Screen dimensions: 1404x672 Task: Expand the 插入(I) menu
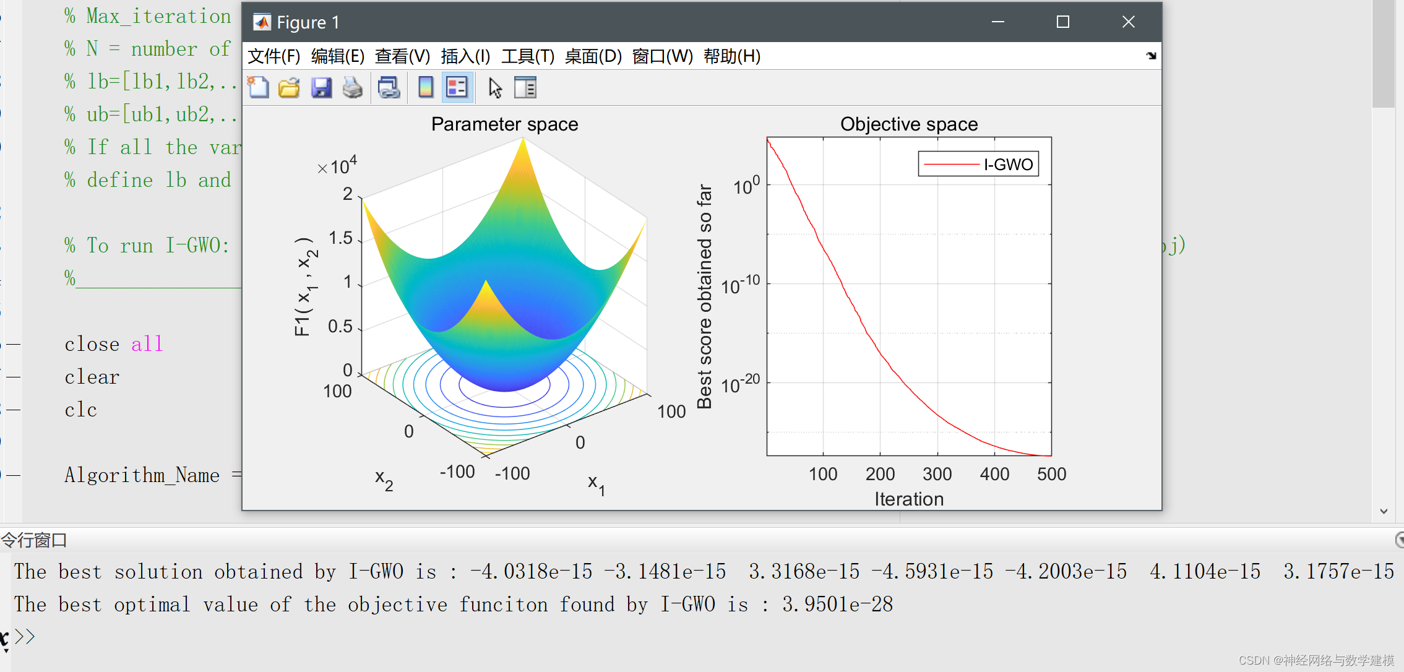[465, 56]
